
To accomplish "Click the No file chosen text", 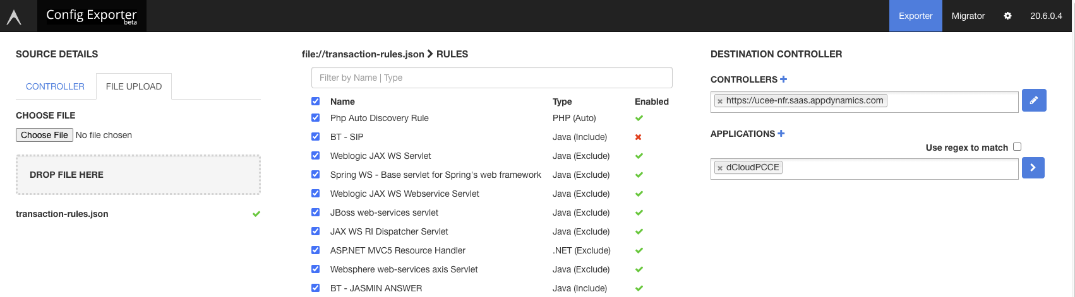I will [x=104, y=135].
